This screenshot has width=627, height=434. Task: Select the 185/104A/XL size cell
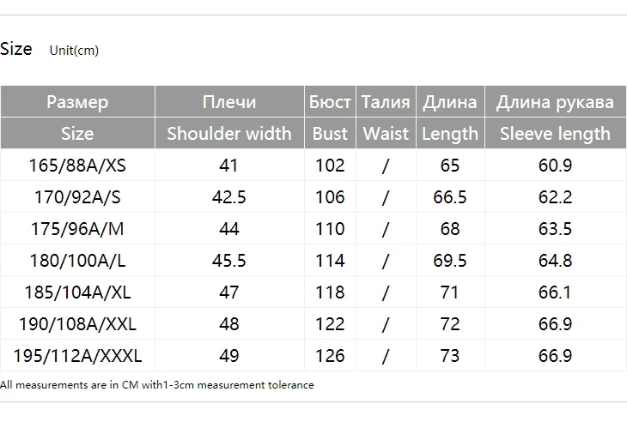77,292
